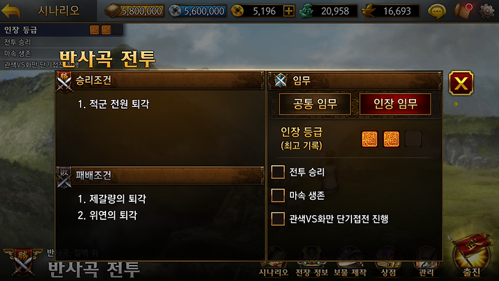Check the 관색VS화만 단기접전 진행 checkbox
Viewport: 499px width, 281px height.
click(x=278, y=219)
